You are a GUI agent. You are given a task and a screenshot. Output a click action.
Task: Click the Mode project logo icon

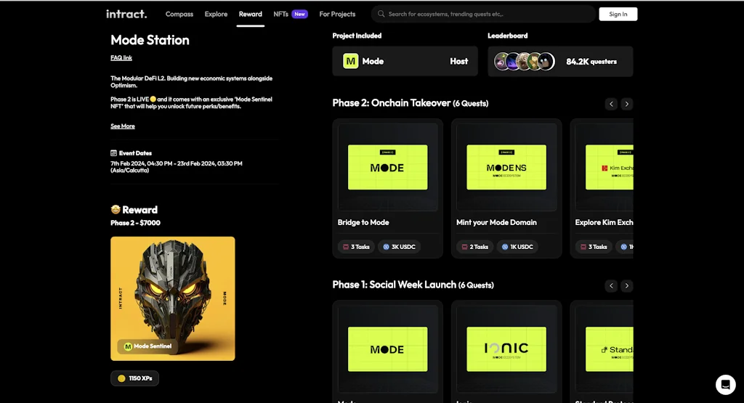[x=351, y=61]
